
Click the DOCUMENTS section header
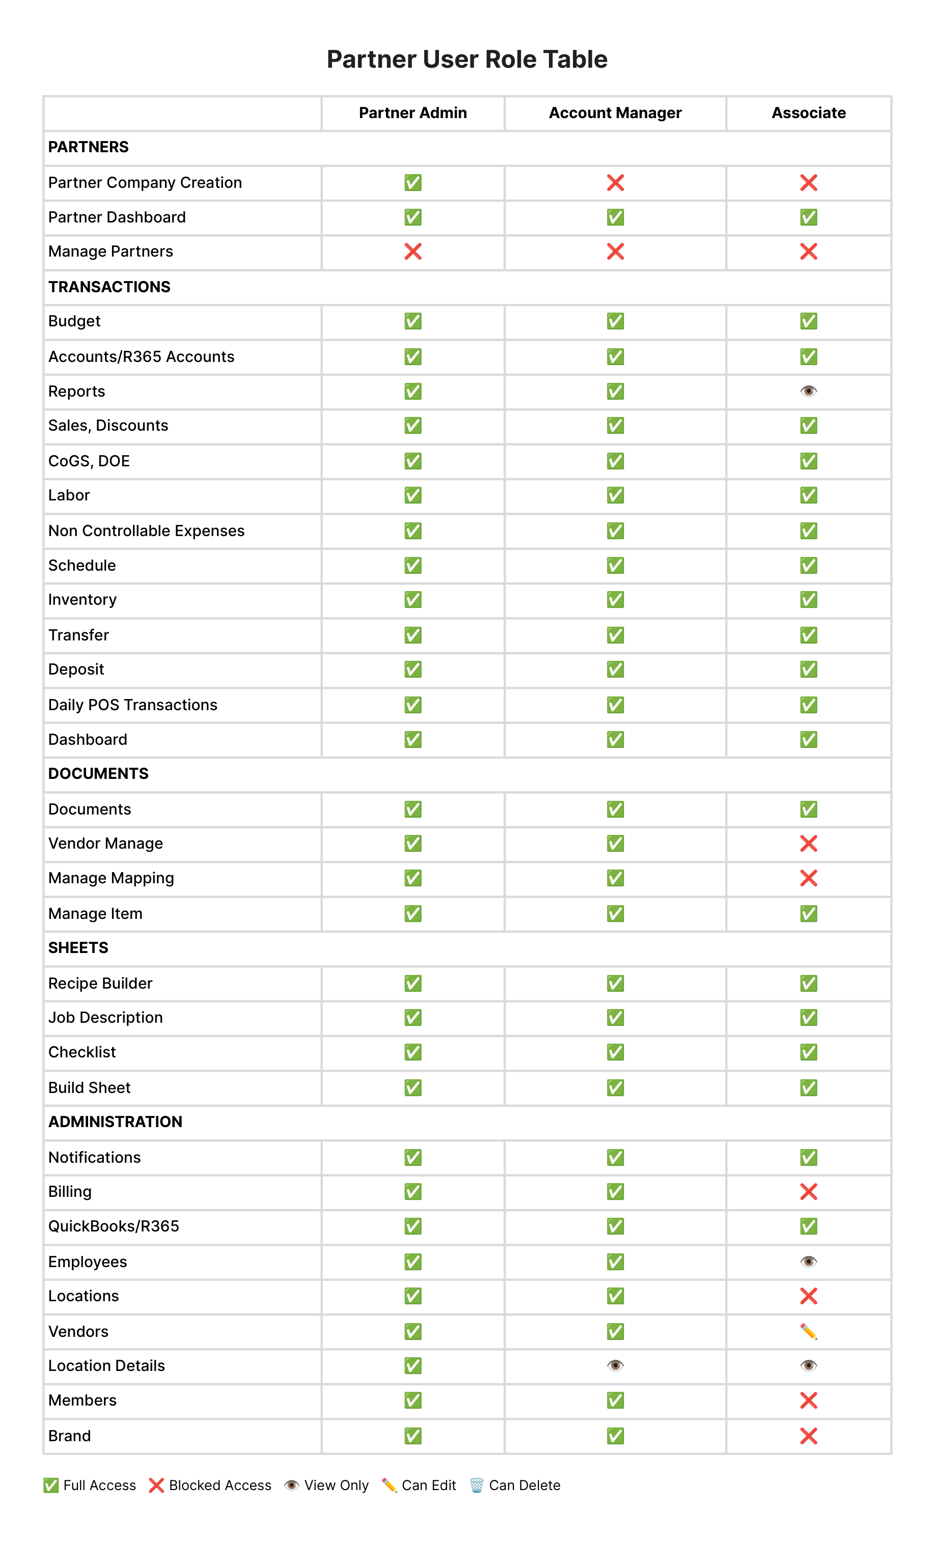(98, 773)
